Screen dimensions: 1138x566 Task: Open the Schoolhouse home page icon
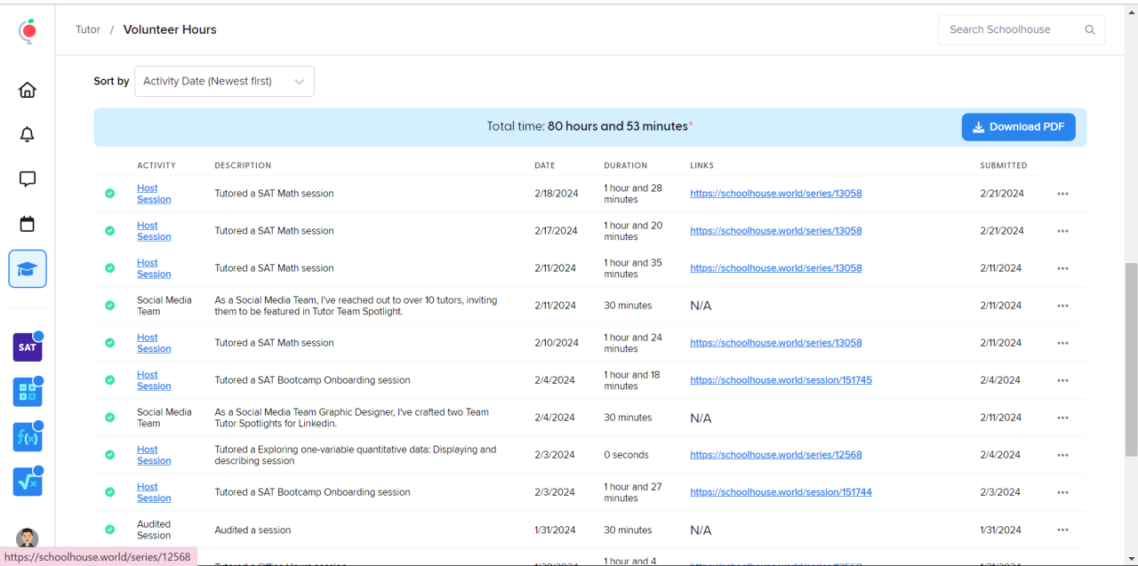tap(28, 90)
